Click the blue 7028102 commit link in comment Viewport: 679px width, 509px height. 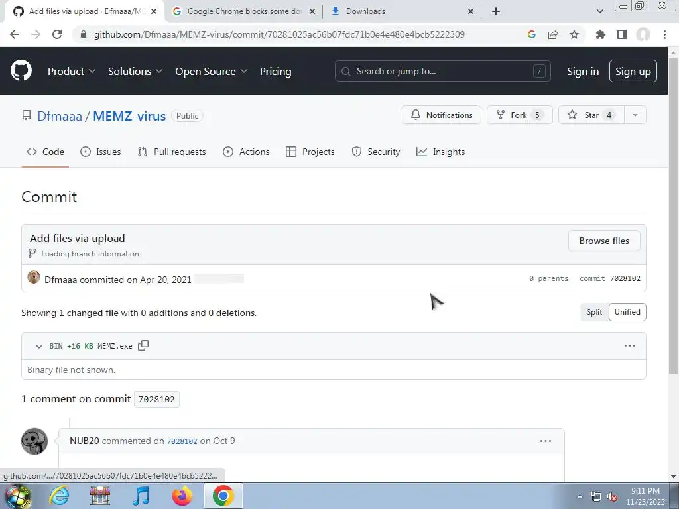pyautogui.click(x=182, y=441)
